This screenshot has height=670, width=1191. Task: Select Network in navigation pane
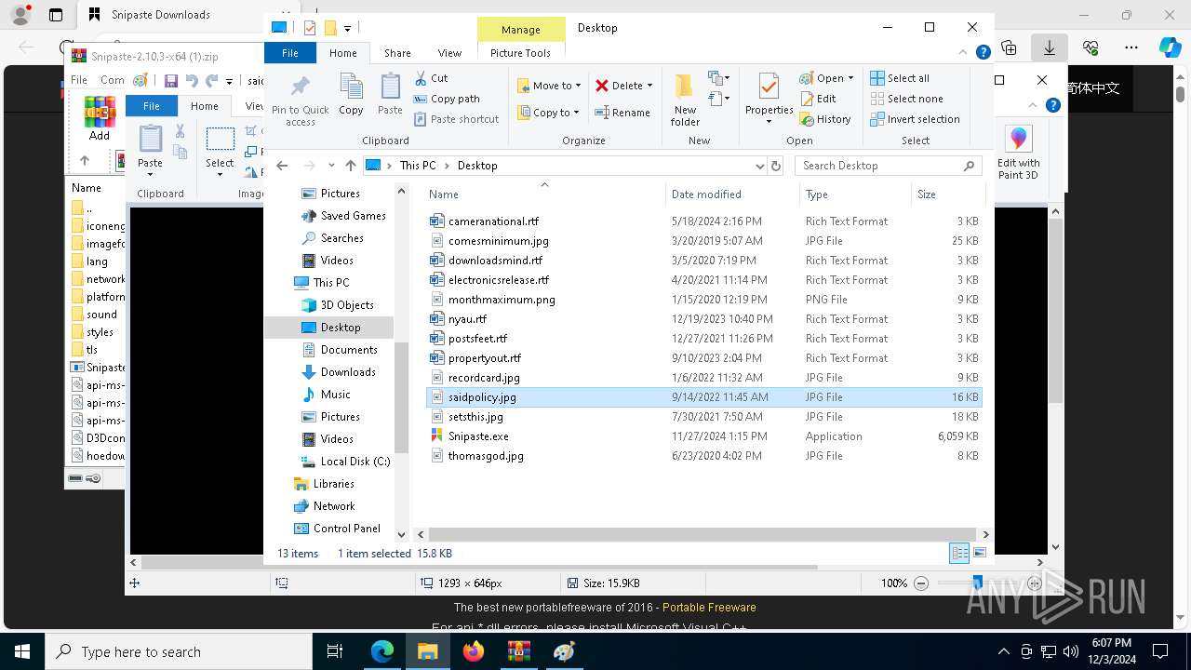click(x=333, y=506)
